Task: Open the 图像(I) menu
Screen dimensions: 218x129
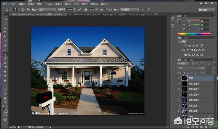Action: (x=31, y=4)
